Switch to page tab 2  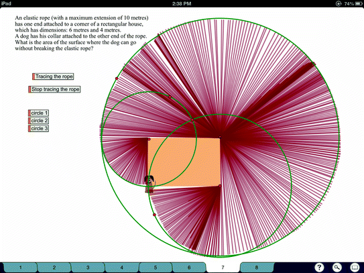tap(54, 268)
